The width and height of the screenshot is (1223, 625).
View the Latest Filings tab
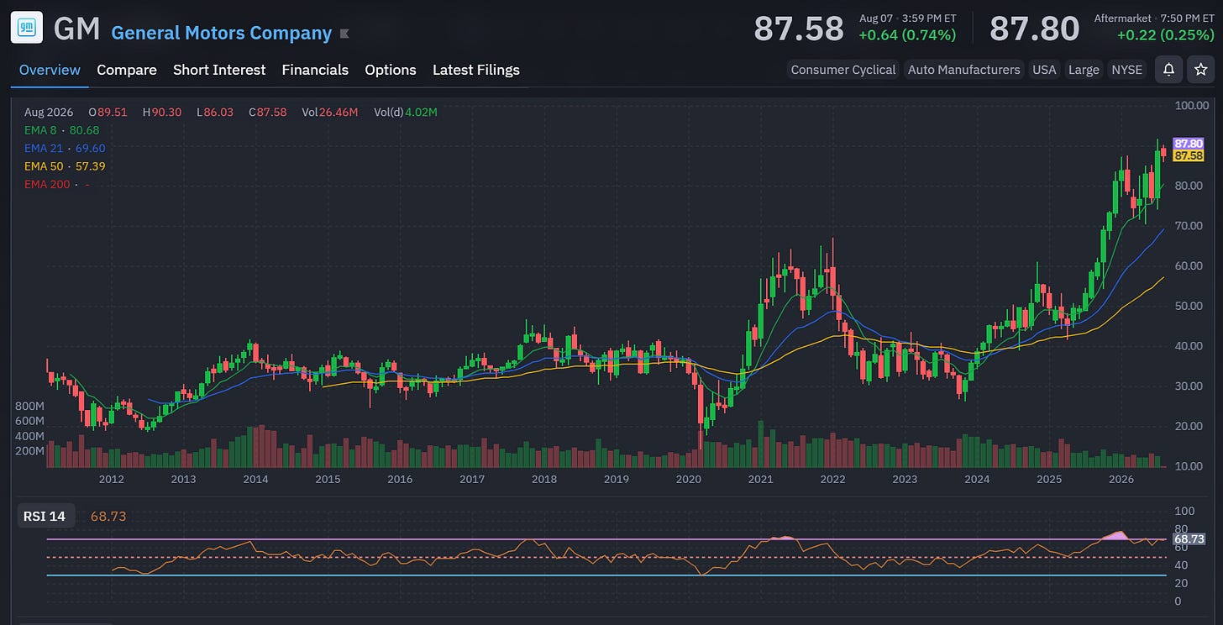click(476, 70)
